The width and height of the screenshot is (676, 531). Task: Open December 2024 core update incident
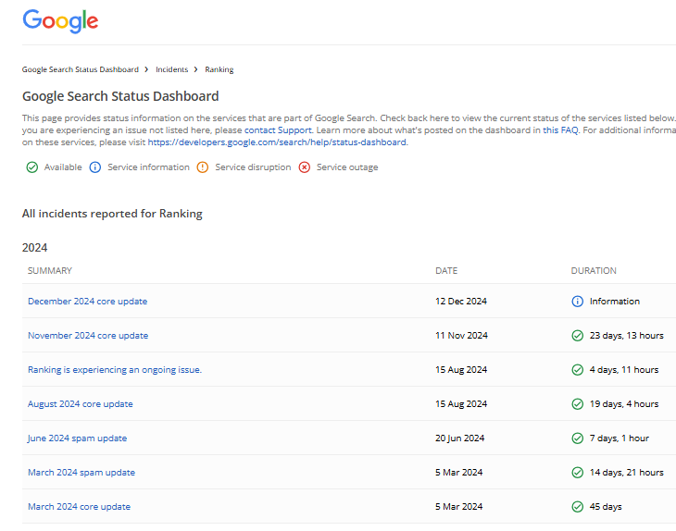tap(88, 301)
